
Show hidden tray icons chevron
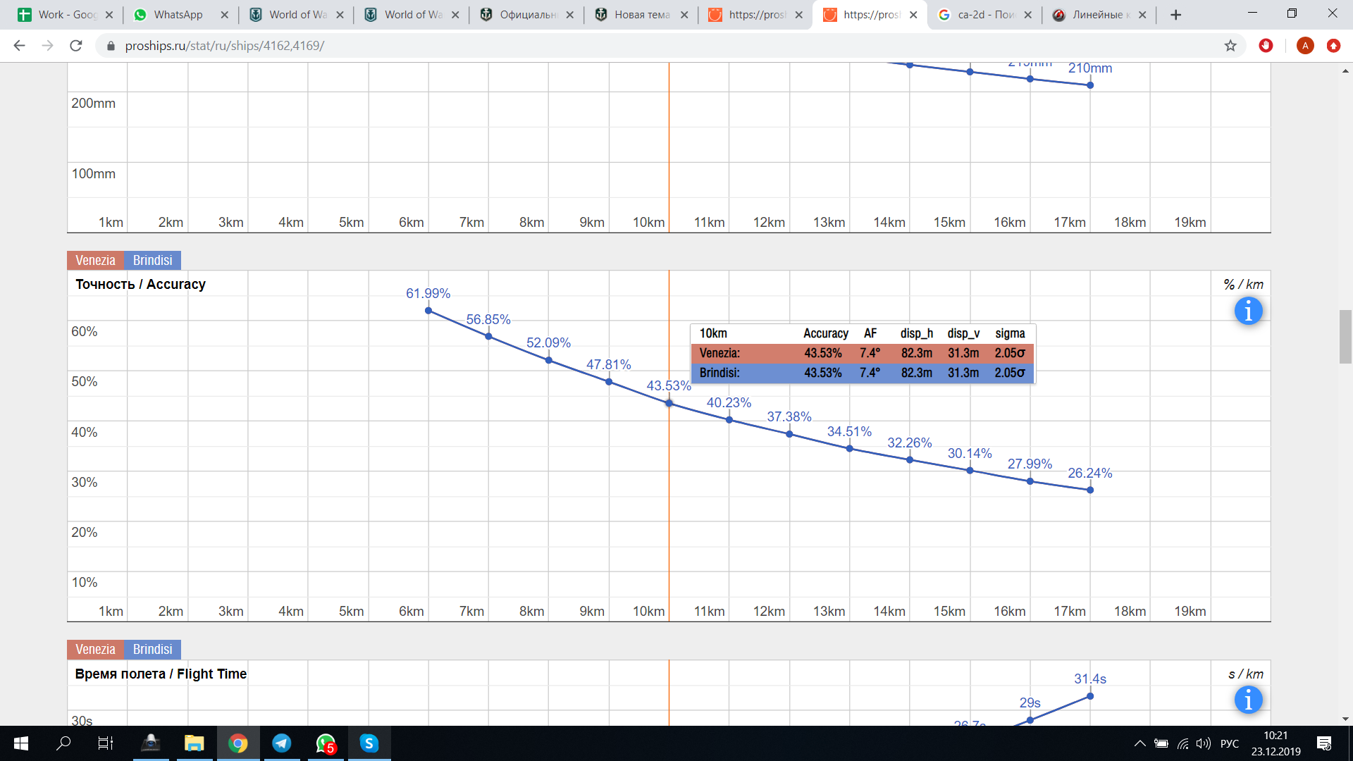pyautogui.click(x=1139, y=743)
